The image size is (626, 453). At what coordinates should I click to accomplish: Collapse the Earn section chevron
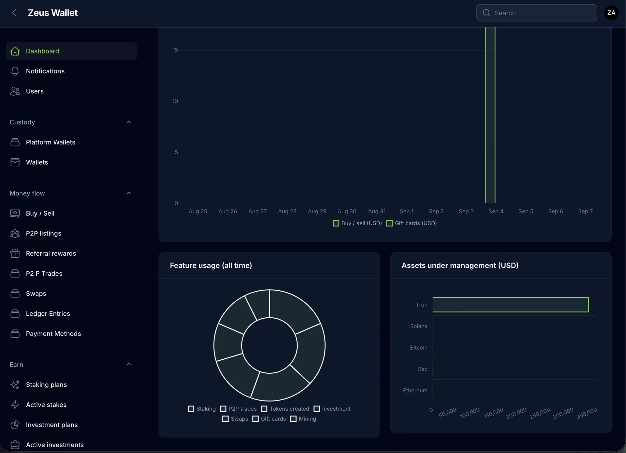coord(129,364)
